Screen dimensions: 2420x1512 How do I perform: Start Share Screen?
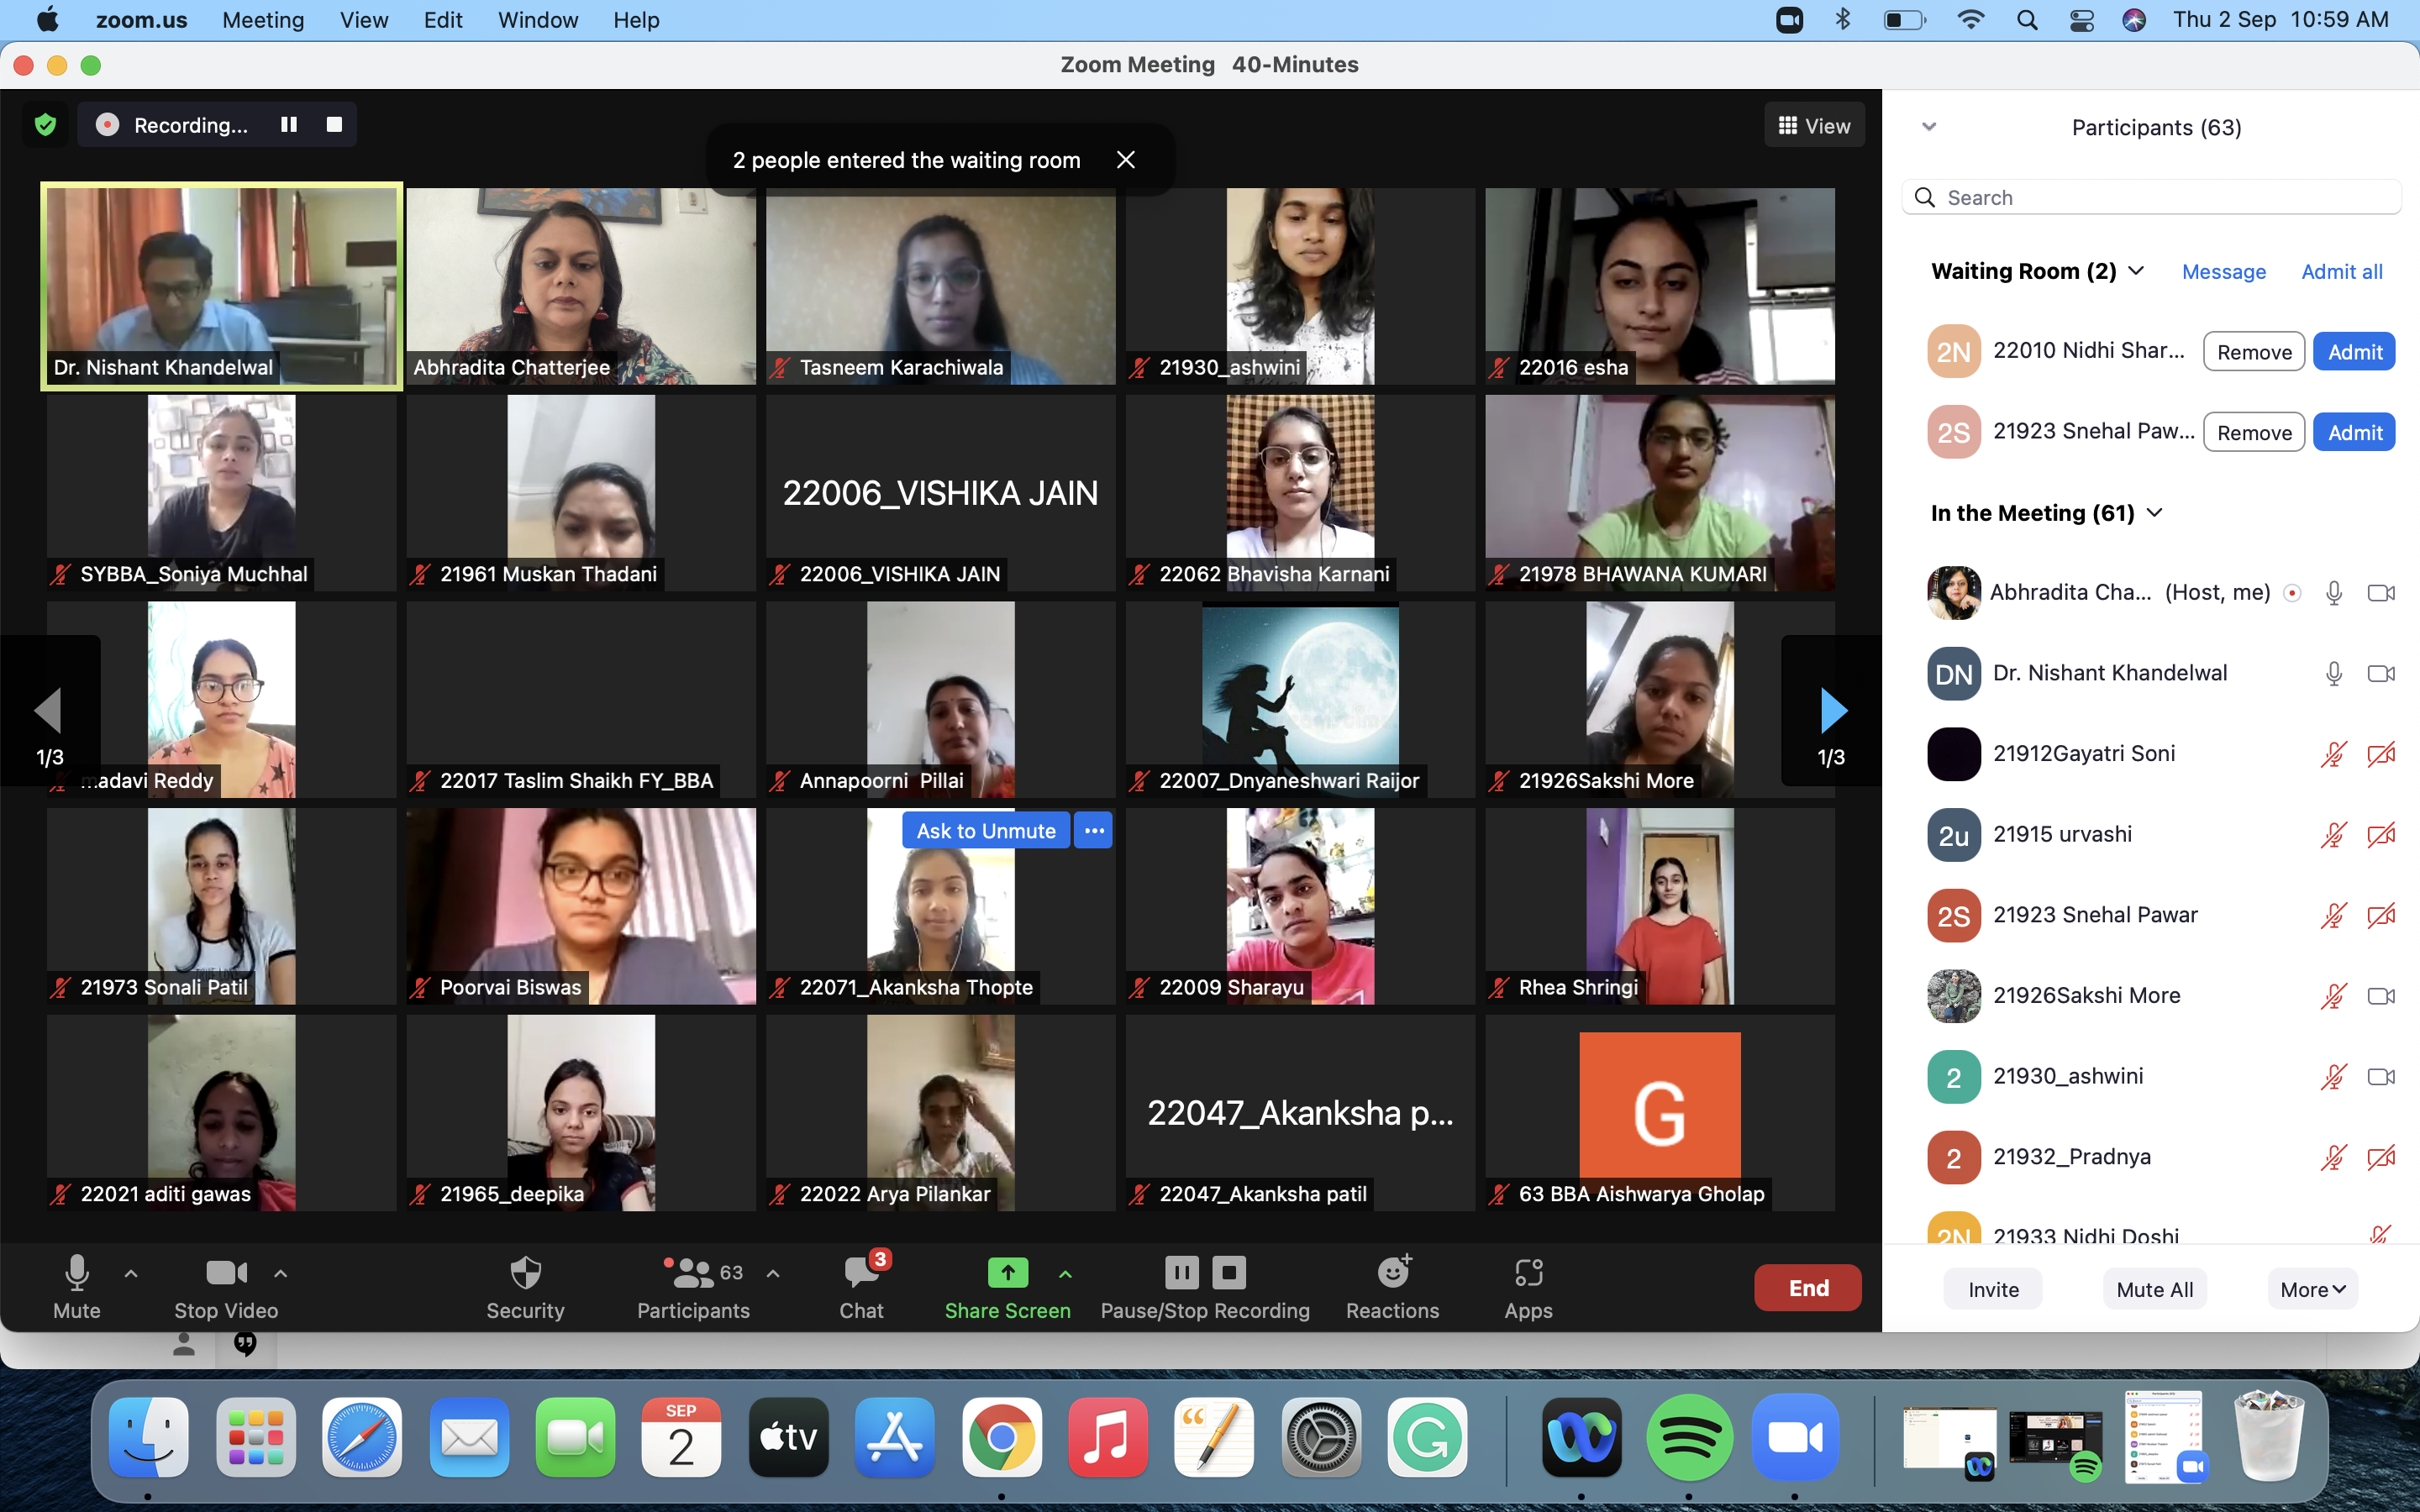tap(1007, 1287)
